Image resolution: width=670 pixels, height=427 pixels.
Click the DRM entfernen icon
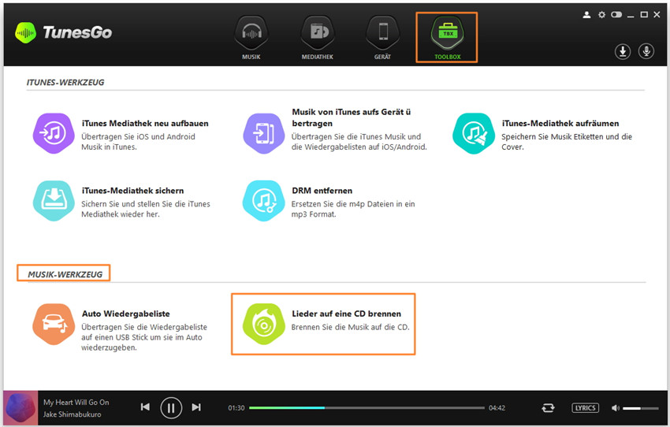[263, 201]
